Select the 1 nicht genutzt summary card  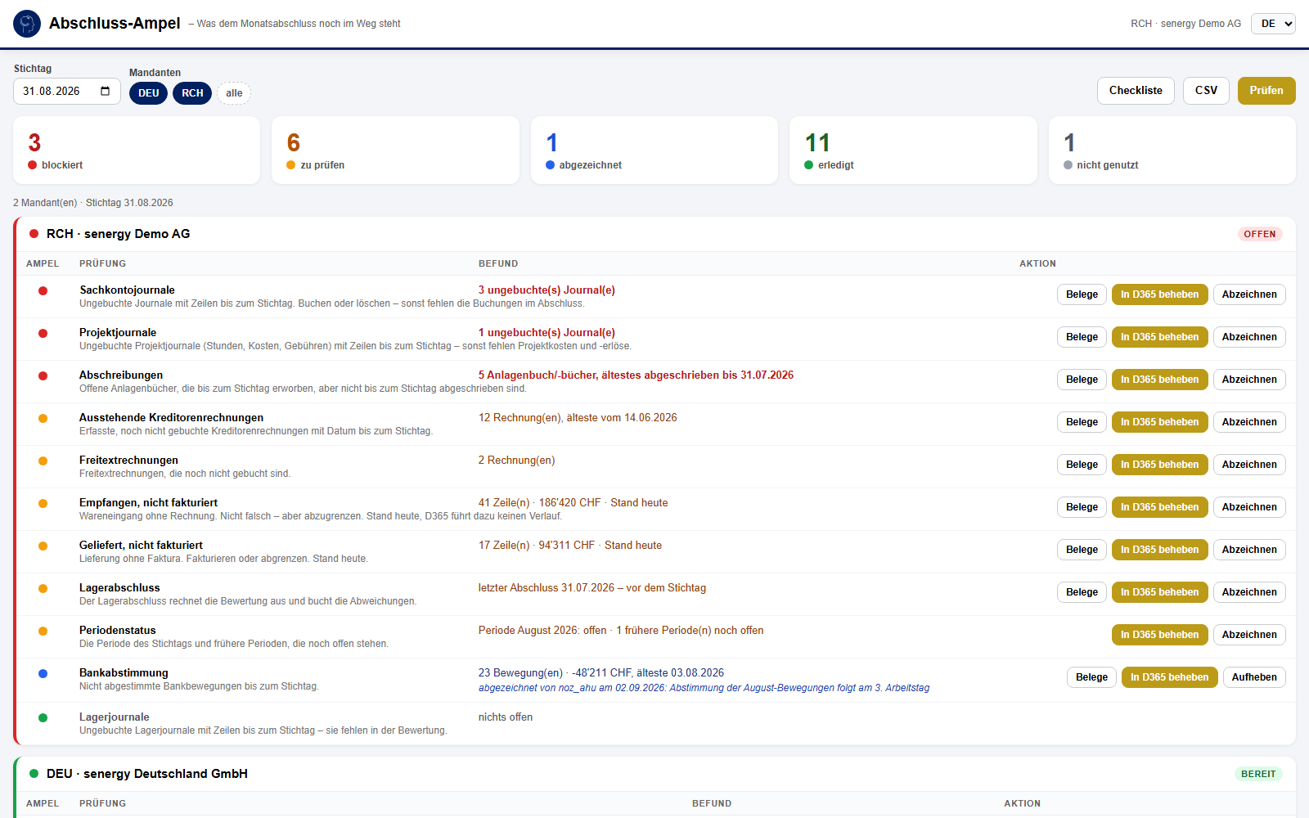(x=1172, y=151)
